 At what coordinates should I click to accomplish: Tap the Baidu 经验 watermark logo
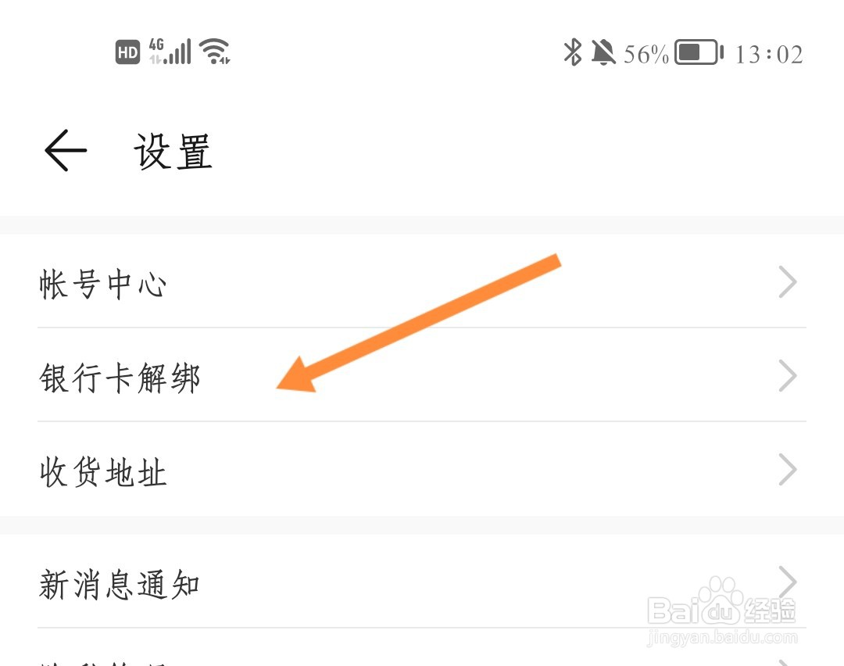coord(722,611)
